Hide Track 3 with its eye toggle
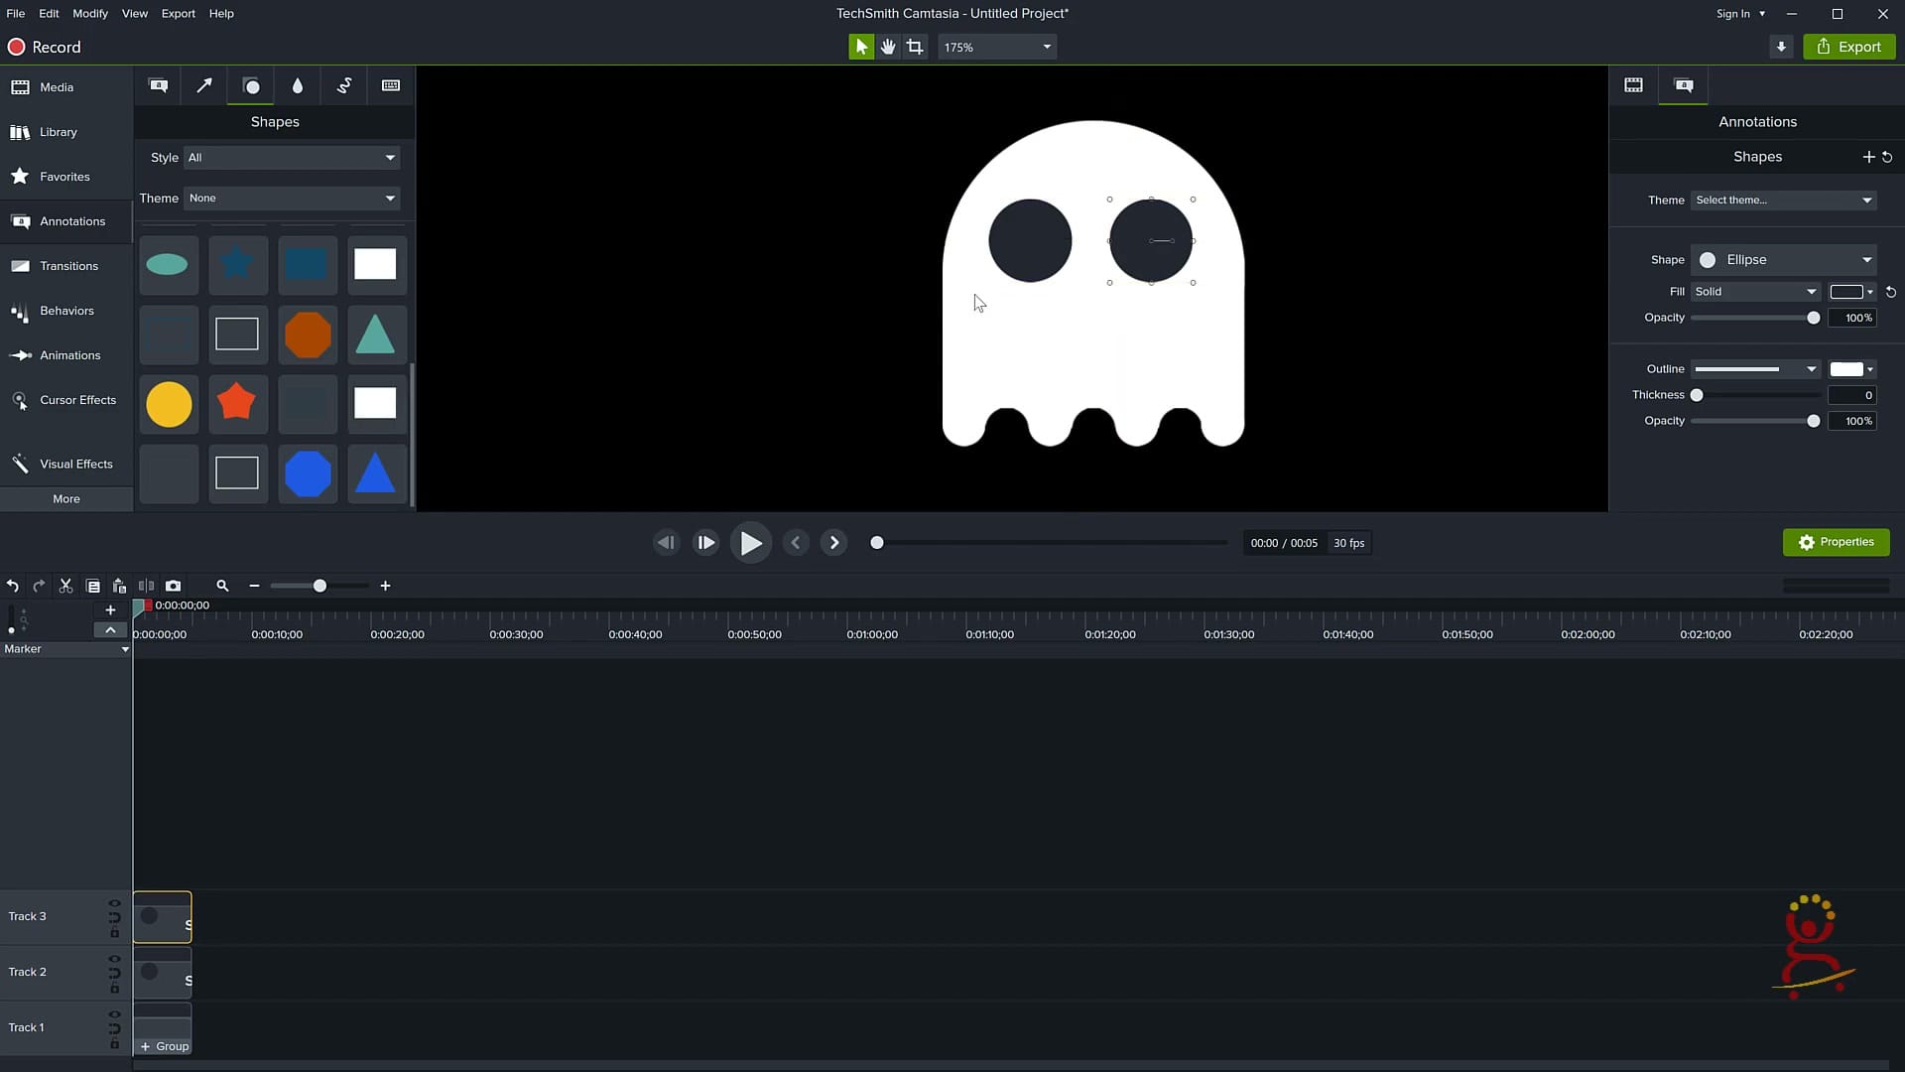Viewport: 1905px width, 1072px height. (114, 902)
